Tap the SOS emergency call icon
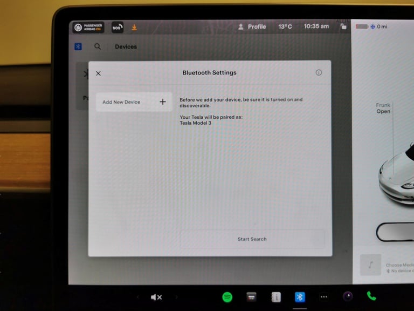Viewport: 414px width, 311px height. pos(118,27)
